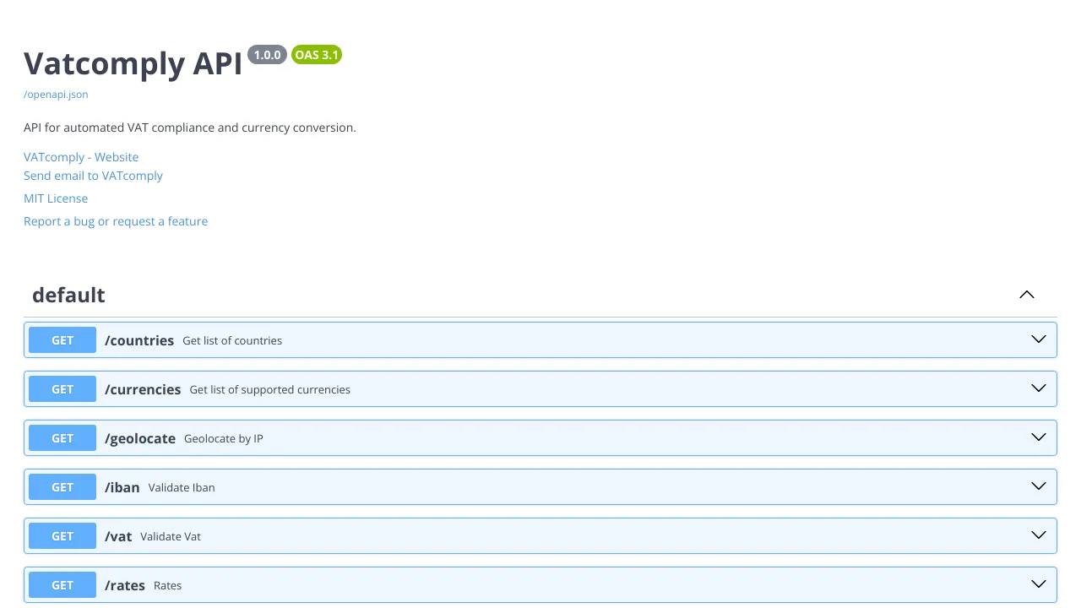The height and width of the screenshot is (608, 1081).
Task: Expand the /vat endpoint chevron
Action: pyautogui.click(x=1039, y=535)
